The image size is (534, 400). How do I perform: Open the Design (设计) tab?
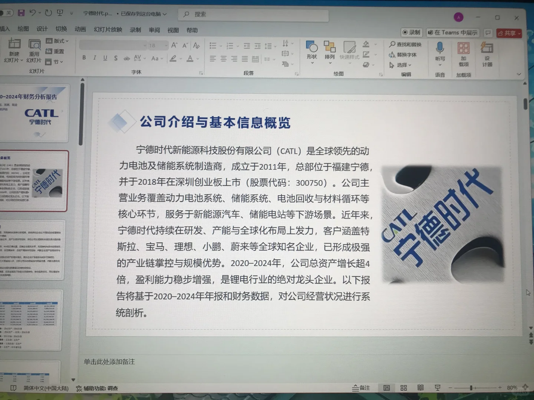click(x=42, y=29)
